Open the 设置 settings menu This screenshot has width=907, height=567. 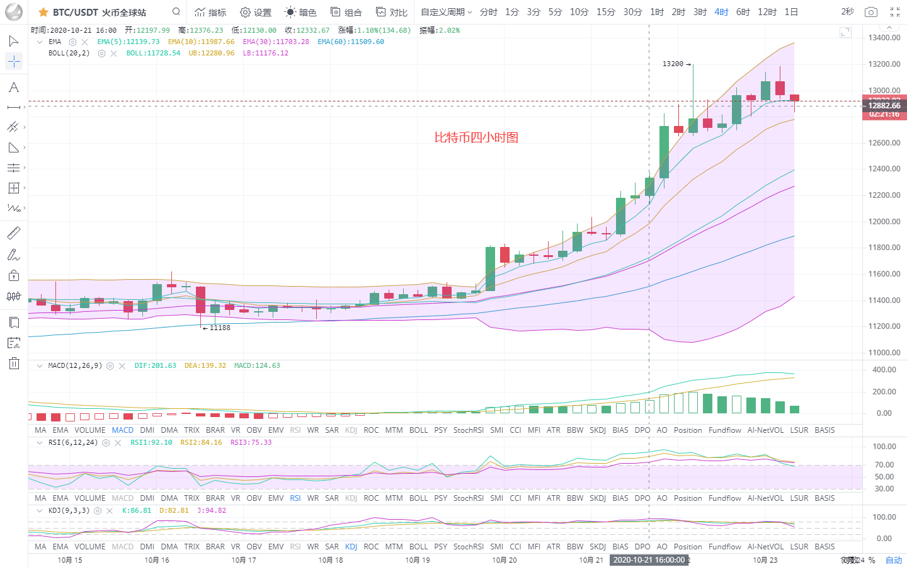tap(256, 12)
